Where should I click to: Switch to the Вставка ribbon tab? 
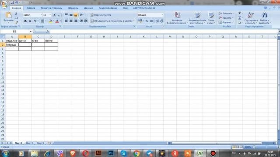31,8
